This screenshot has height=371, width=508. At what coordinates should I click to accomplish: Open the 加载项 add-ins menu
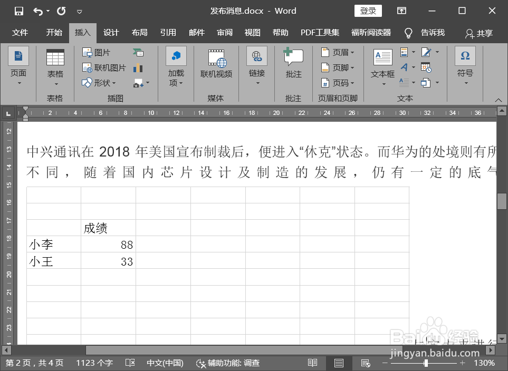[x=176, y=66]
